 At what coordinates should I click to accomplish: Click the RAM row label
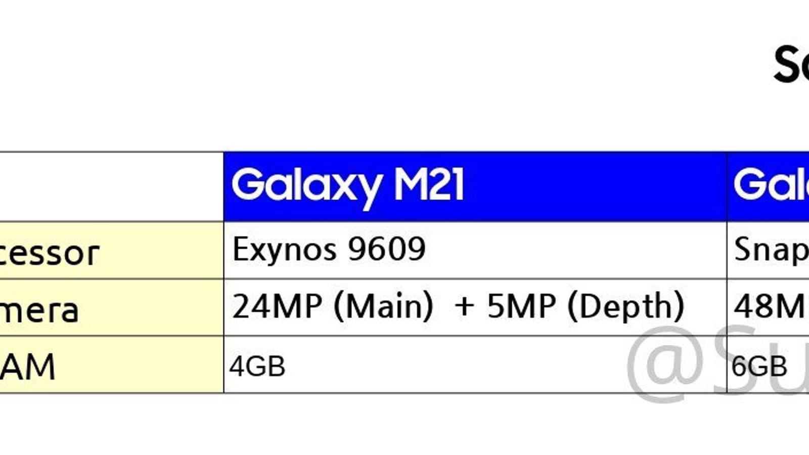28,366
